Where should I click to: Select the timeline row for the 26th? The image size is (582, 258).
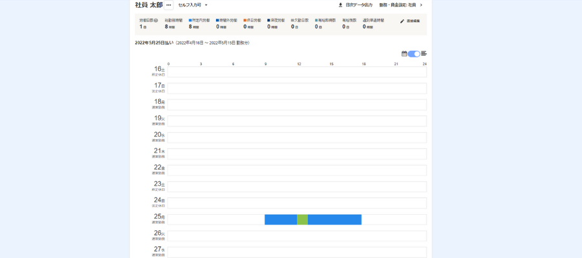(x=297, y=236)
